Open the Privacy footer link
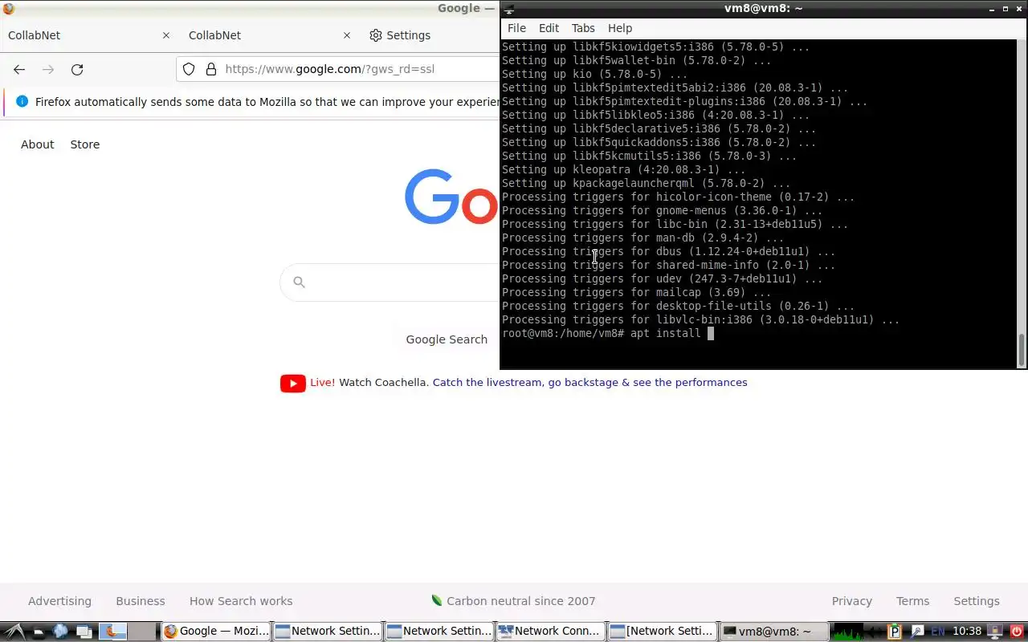 852,601
